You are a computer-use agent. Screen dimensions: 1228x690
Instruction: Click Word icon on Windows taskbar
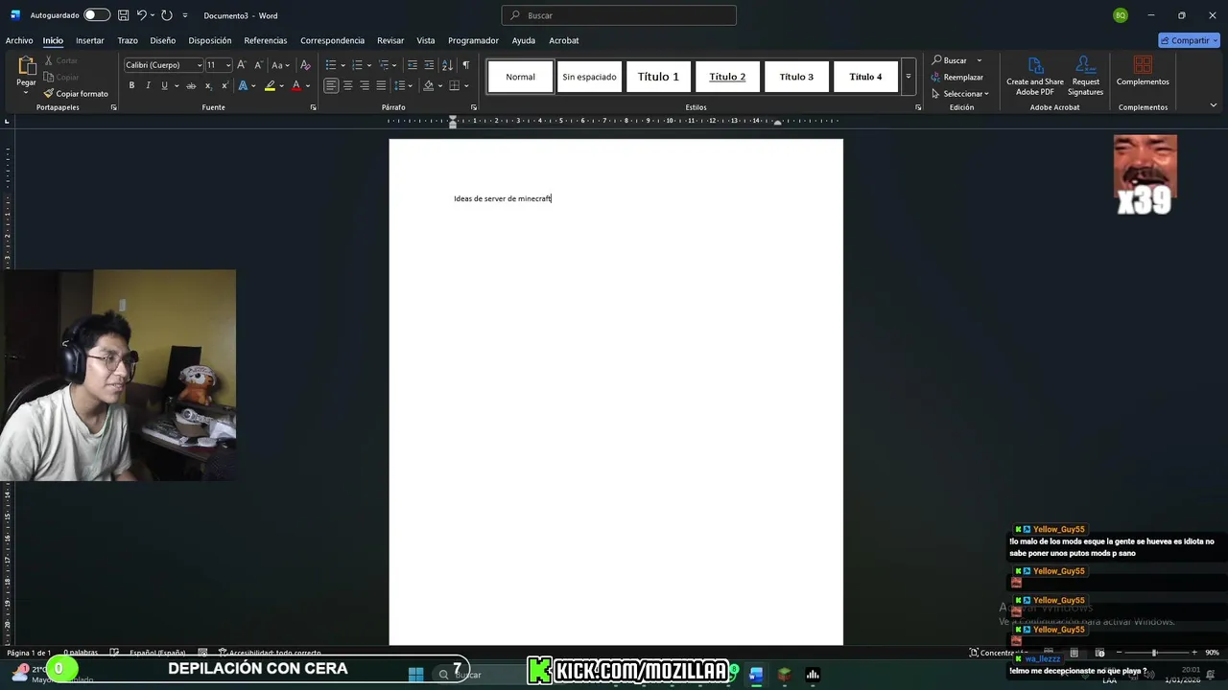pos(756,675)
